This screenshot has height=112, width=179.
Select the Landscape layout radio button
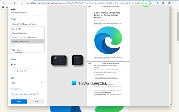tap(12, 53)
